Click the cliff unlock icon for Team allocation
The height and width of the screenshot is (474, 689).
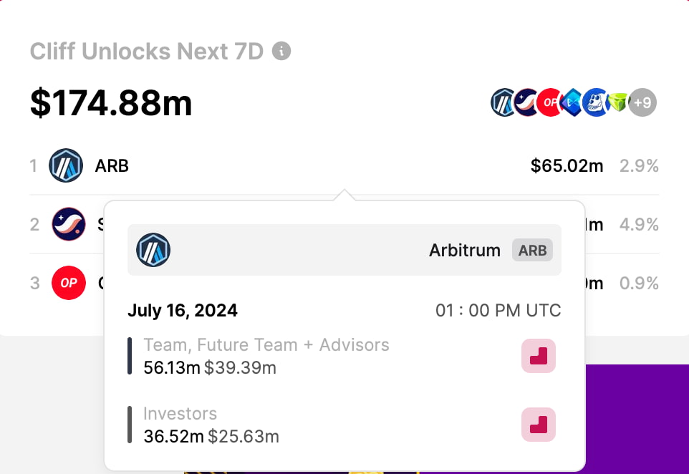539,356
